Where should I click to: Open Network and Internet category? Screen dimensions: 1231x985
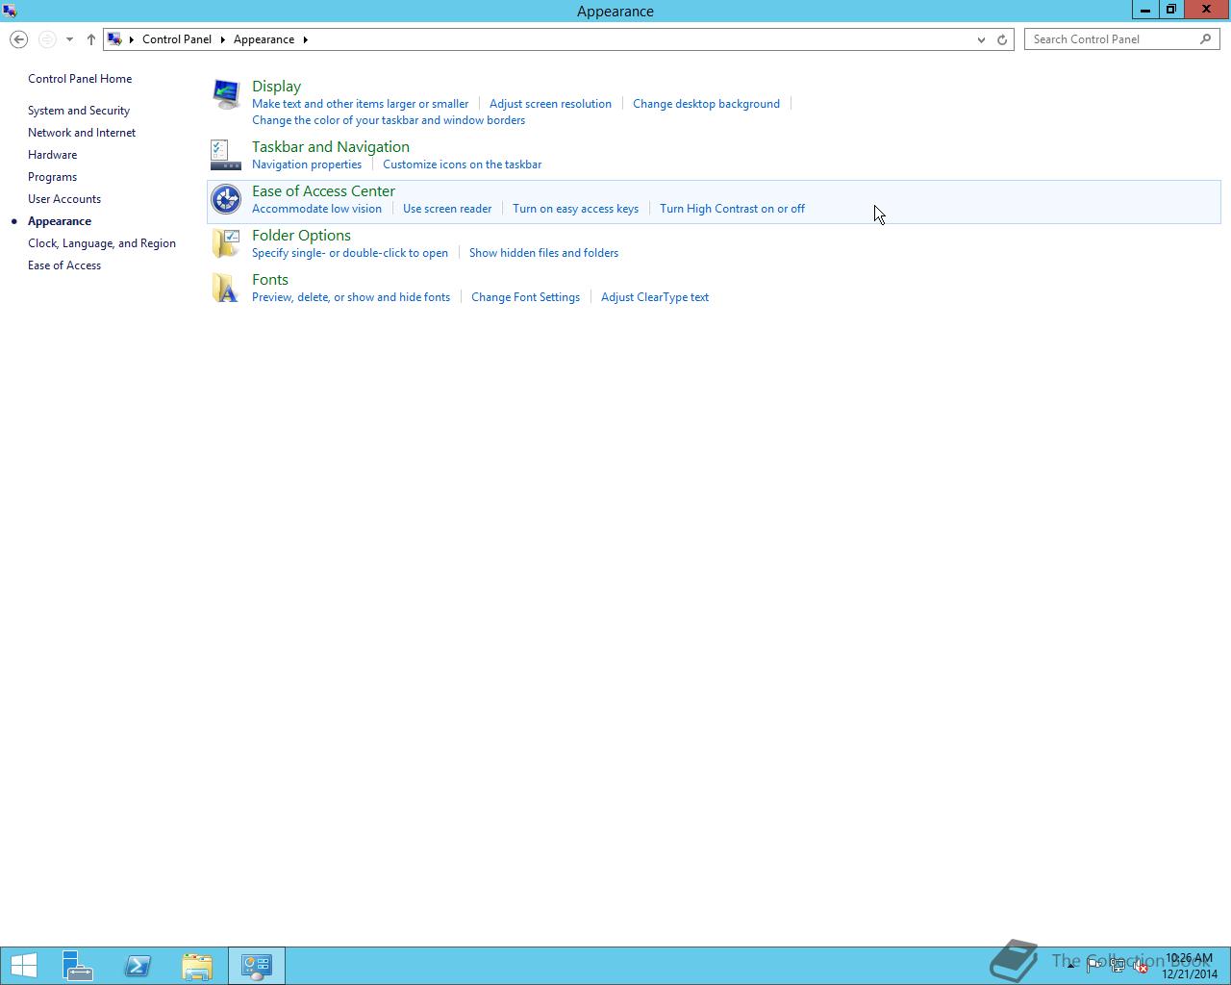click(x=82, y=133)
